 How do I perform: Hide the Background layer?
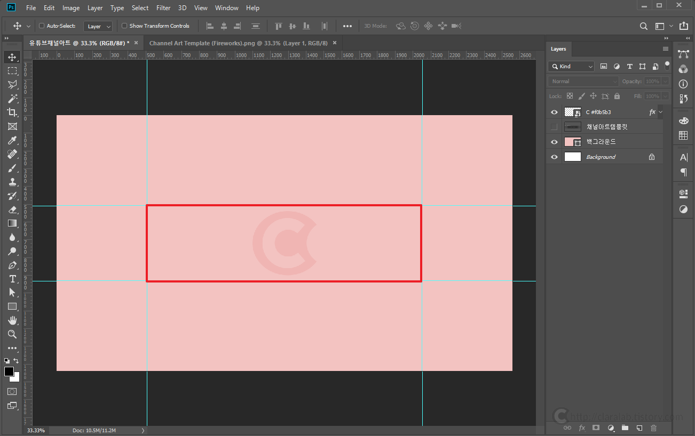[x=554, y=157]
